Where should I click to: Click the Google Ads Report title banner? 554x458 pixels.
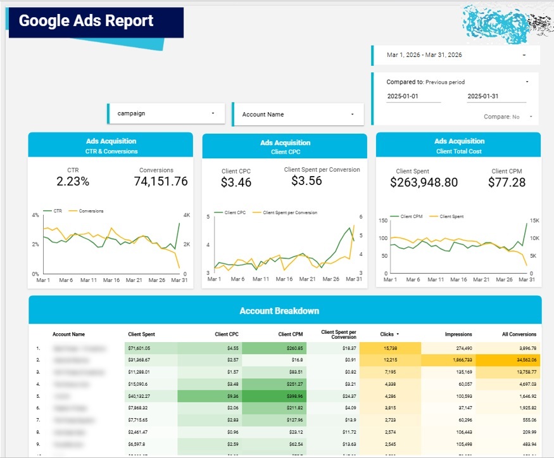(x=96, y=22)
